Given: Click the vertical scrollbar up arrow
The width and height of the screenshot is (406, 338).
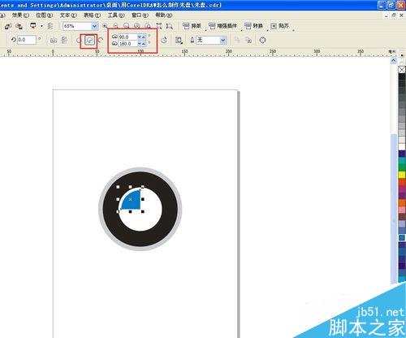Looking at the screenshot, I should click(394, 61).
